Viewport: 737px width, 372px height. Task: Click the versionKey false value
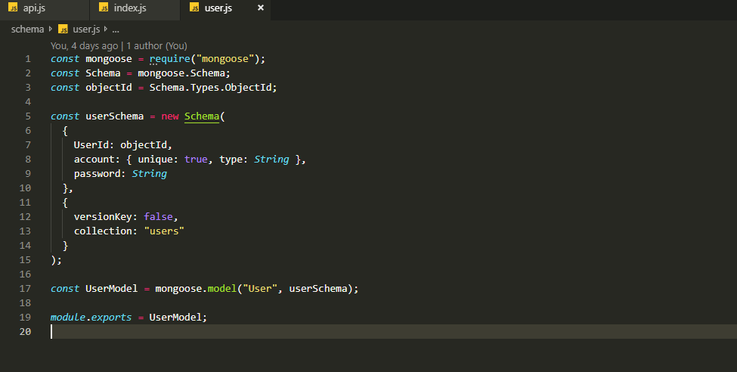[159, 217]
